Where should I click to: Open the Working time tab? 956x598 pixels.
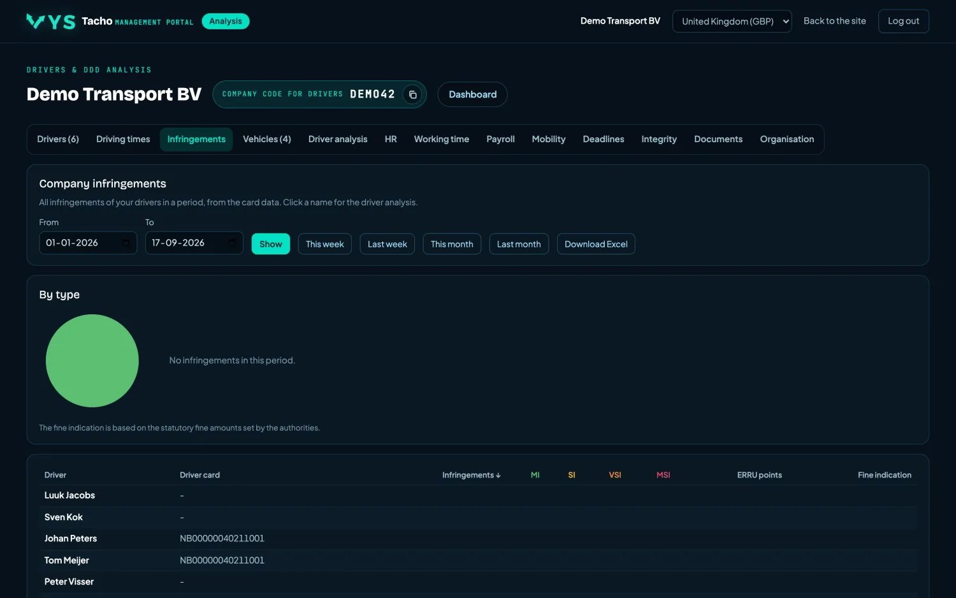coord(442,139)
